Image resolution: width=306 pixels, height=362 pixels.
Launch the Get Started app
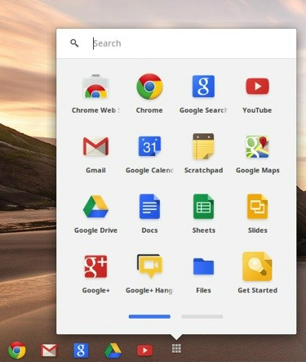[257, 266]
